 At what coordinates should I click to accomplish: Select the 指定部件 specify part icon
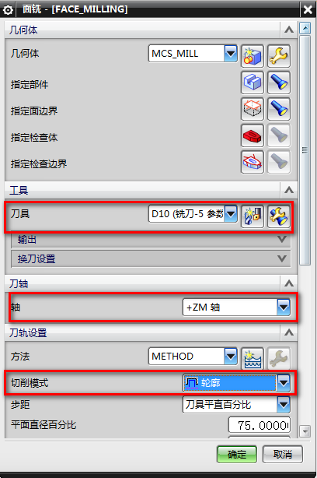coord(253,83)
